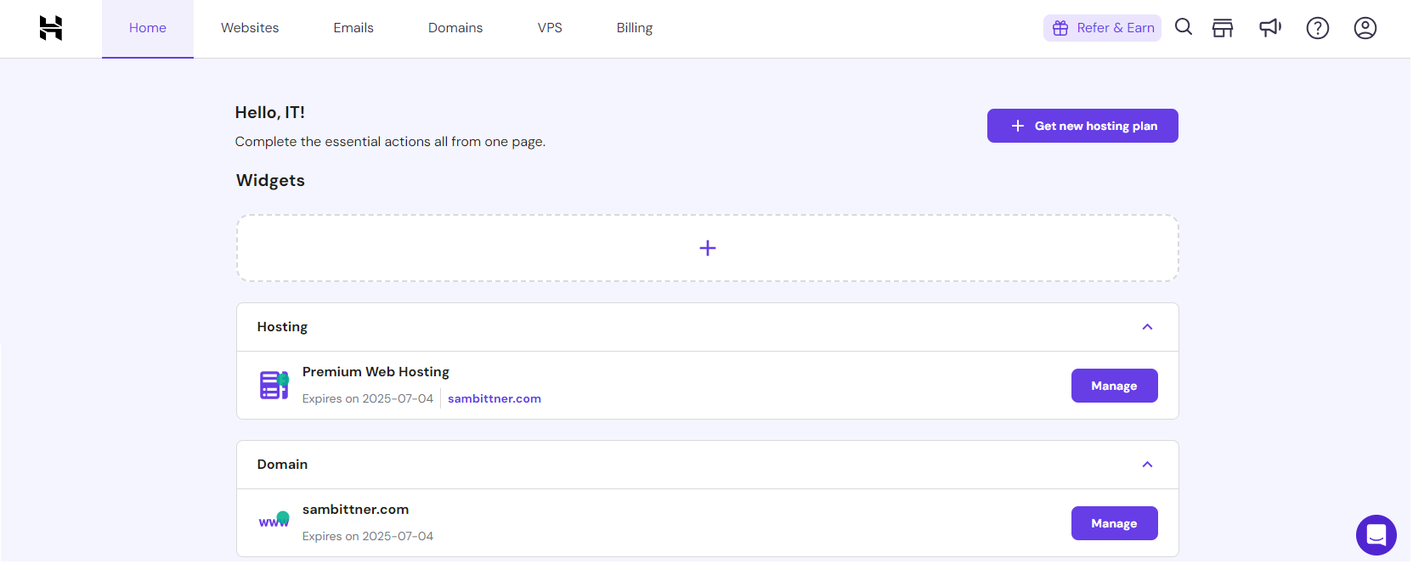Open the marketplace store icon
This screenshot has height=564, width=1413.
1223,28
